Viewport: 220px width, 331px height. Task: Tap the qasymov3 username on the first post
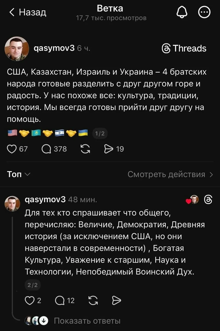pyautogui.click(x=54, y=48)
